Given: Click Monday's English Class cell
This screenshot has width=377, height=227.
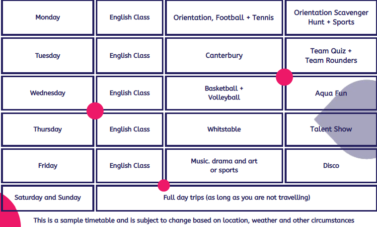Looking at the screenshot, I should [130, 17].
